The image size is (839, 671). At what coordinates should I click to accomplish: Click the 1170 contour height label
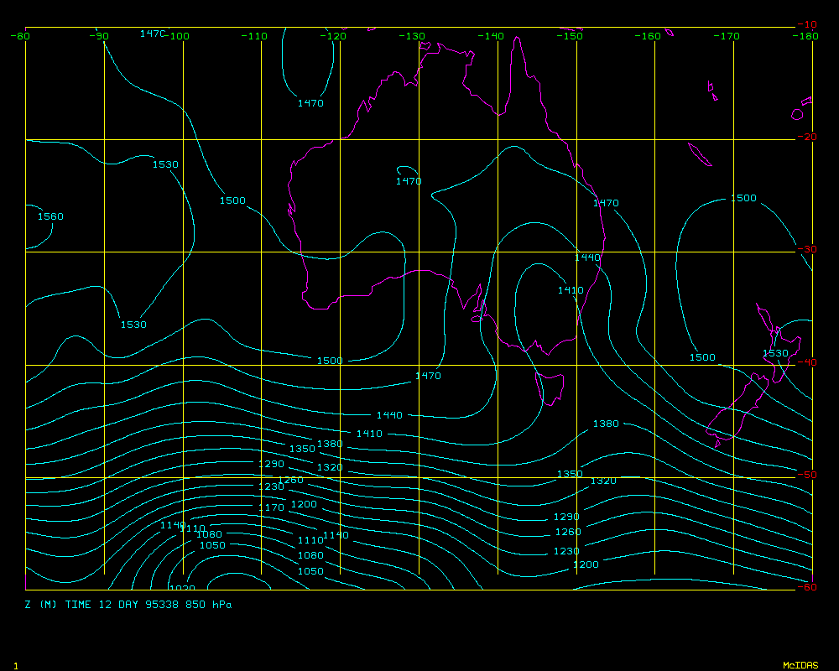coord(271,507)
